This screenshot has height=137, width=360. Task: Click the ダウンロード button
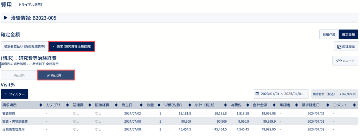(x=345, y=61)
